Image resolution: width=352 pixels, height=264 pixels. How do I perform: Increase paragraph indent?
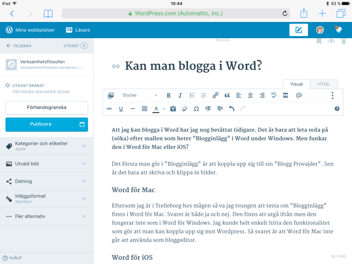click(220, 109)
